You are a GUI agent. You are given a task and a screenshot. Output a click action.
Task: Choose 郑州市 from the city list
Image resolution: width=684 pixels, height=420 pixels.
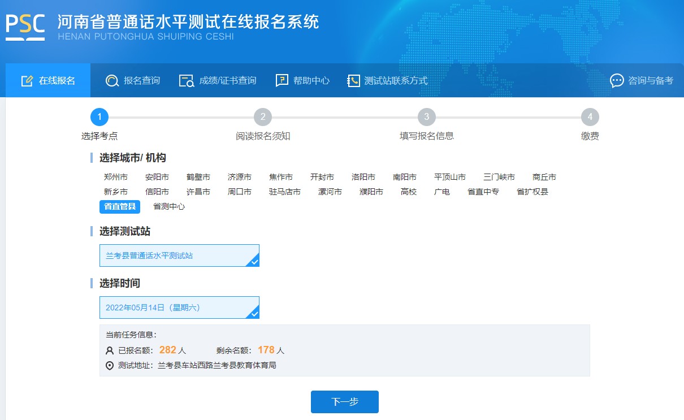[116, 177]
